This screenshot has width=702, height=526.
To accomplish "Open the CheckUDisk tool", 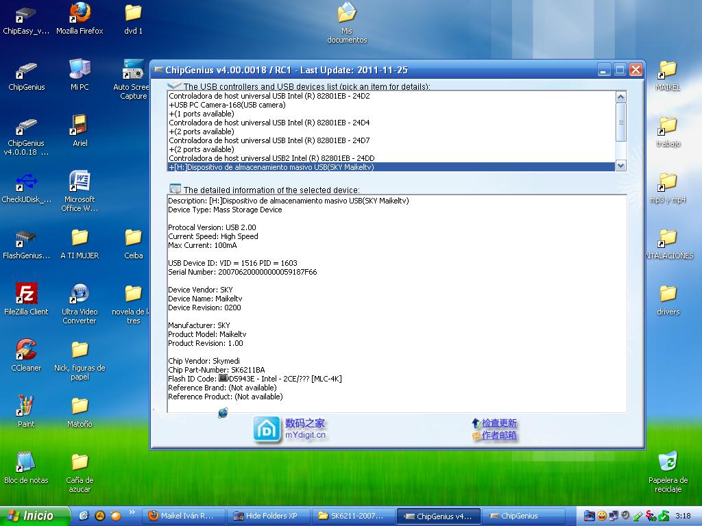I will coord(25,181).
